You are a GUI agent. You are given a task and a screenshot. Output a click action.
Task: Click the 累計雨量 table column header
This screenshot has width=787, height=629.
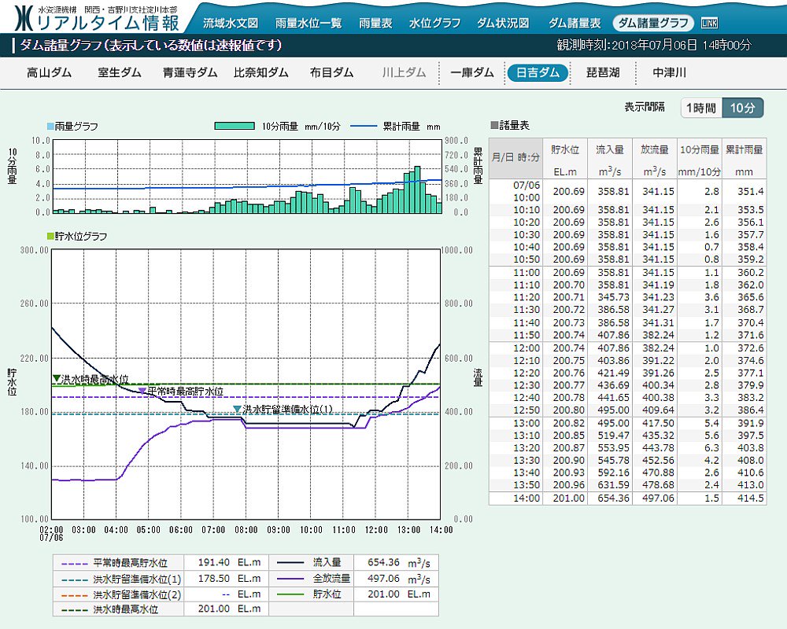(x=744, y=159)
